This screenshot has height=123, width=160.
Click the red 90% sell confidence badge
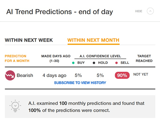(122, 76)
